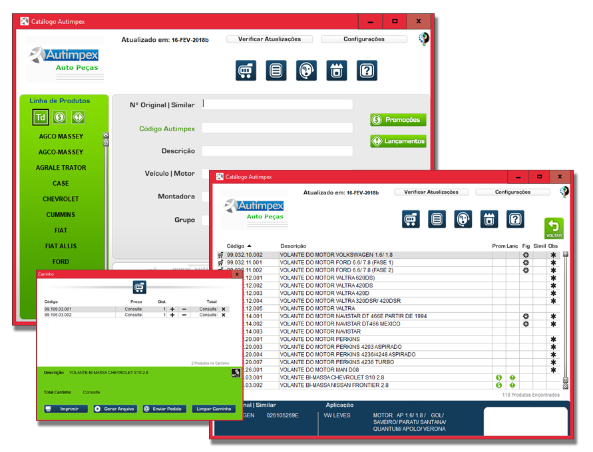
Task: Open the list icon in the back window toolbar
Action: coord(276,71)
